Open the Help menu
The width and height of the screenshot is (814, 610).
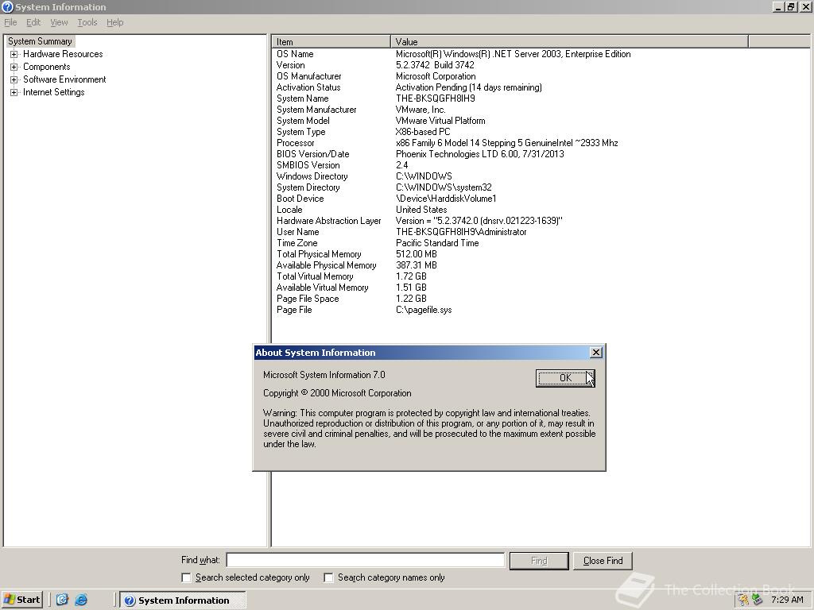tap(114, 22)
